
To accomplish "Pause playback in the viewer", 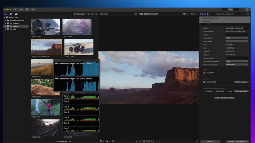I will click(x=137, y=141).
